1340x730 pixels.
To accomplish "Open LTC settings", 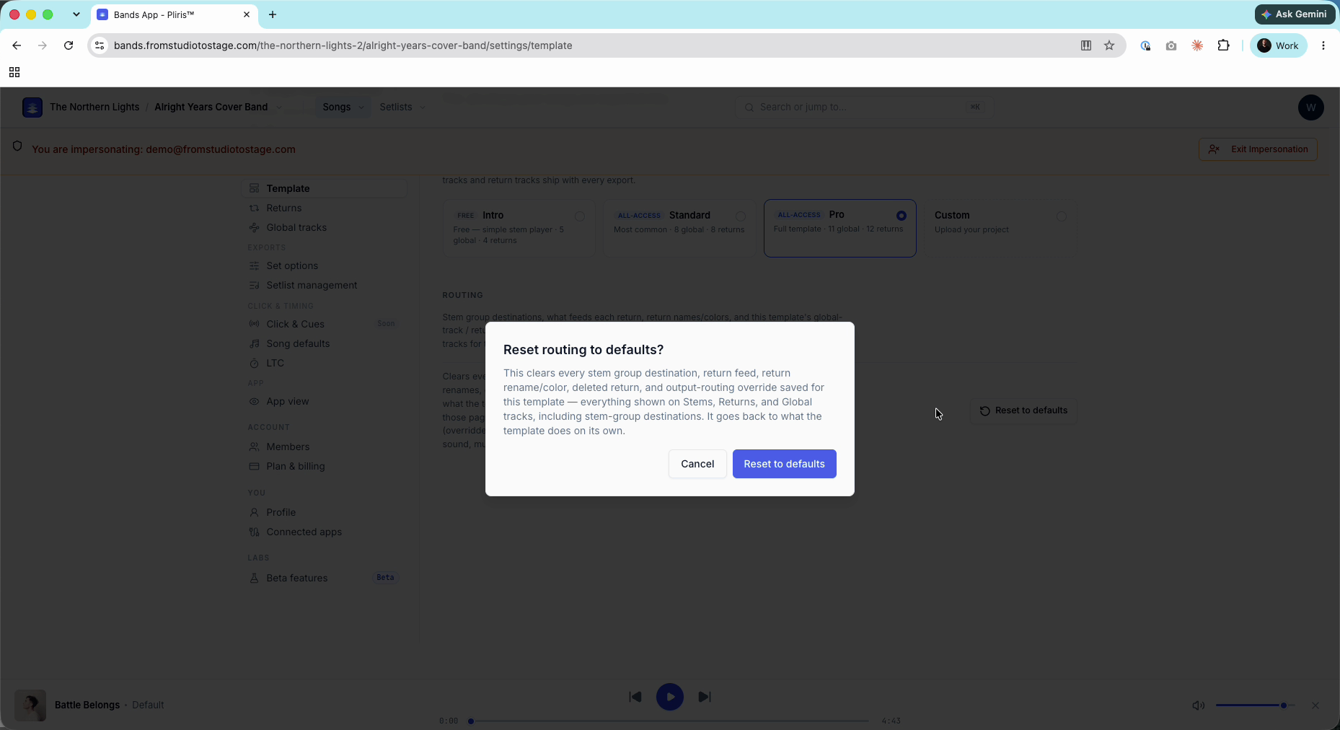I will click(x=325, y=363).
